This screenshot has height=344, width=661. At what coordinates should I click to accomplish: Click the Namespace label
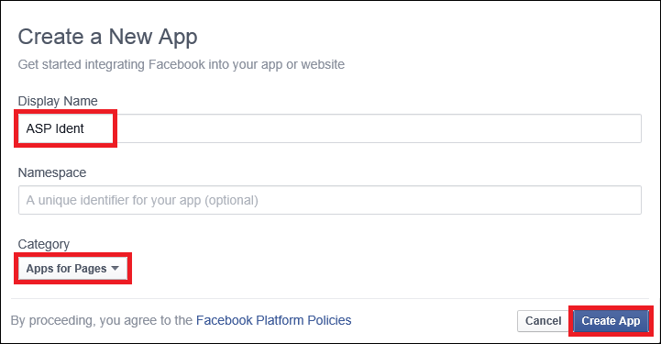[52, 172]
